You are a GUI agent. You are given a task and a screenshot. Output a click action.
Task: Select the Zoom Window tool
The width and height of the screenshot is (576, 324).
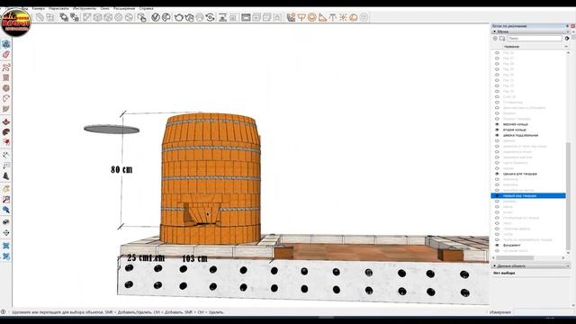coord(6,200)
